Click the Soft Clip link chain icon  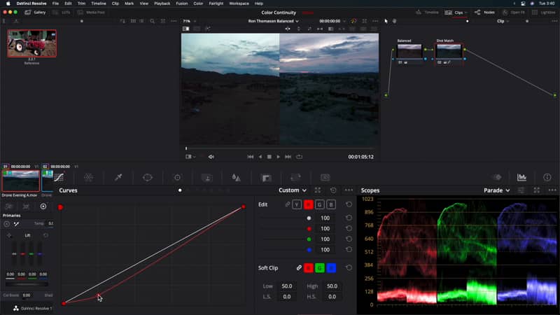pyautogui.click(x=299, y=267)
